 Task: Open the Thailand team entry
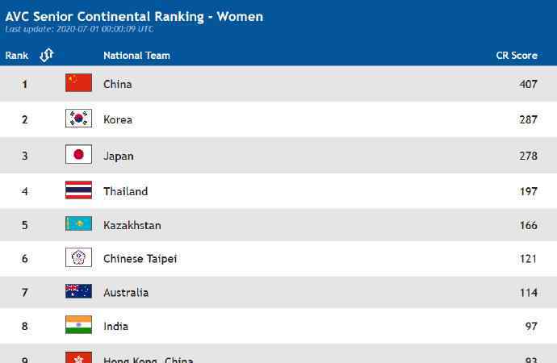[126, 191]
